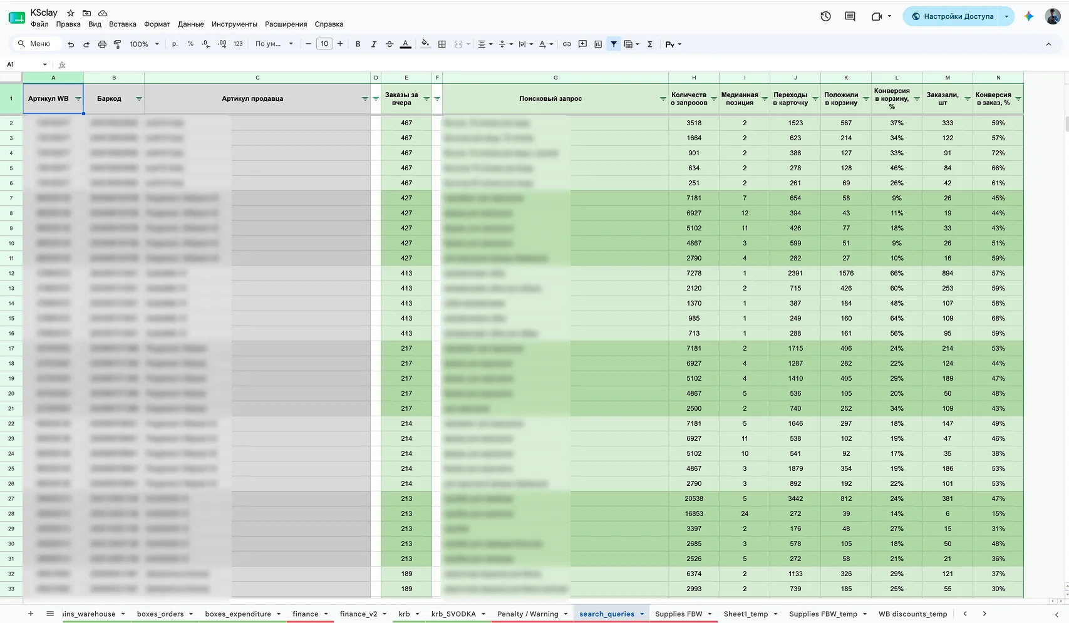Increase decimal places
The image size is (1069, 623).
pos(222,44)
